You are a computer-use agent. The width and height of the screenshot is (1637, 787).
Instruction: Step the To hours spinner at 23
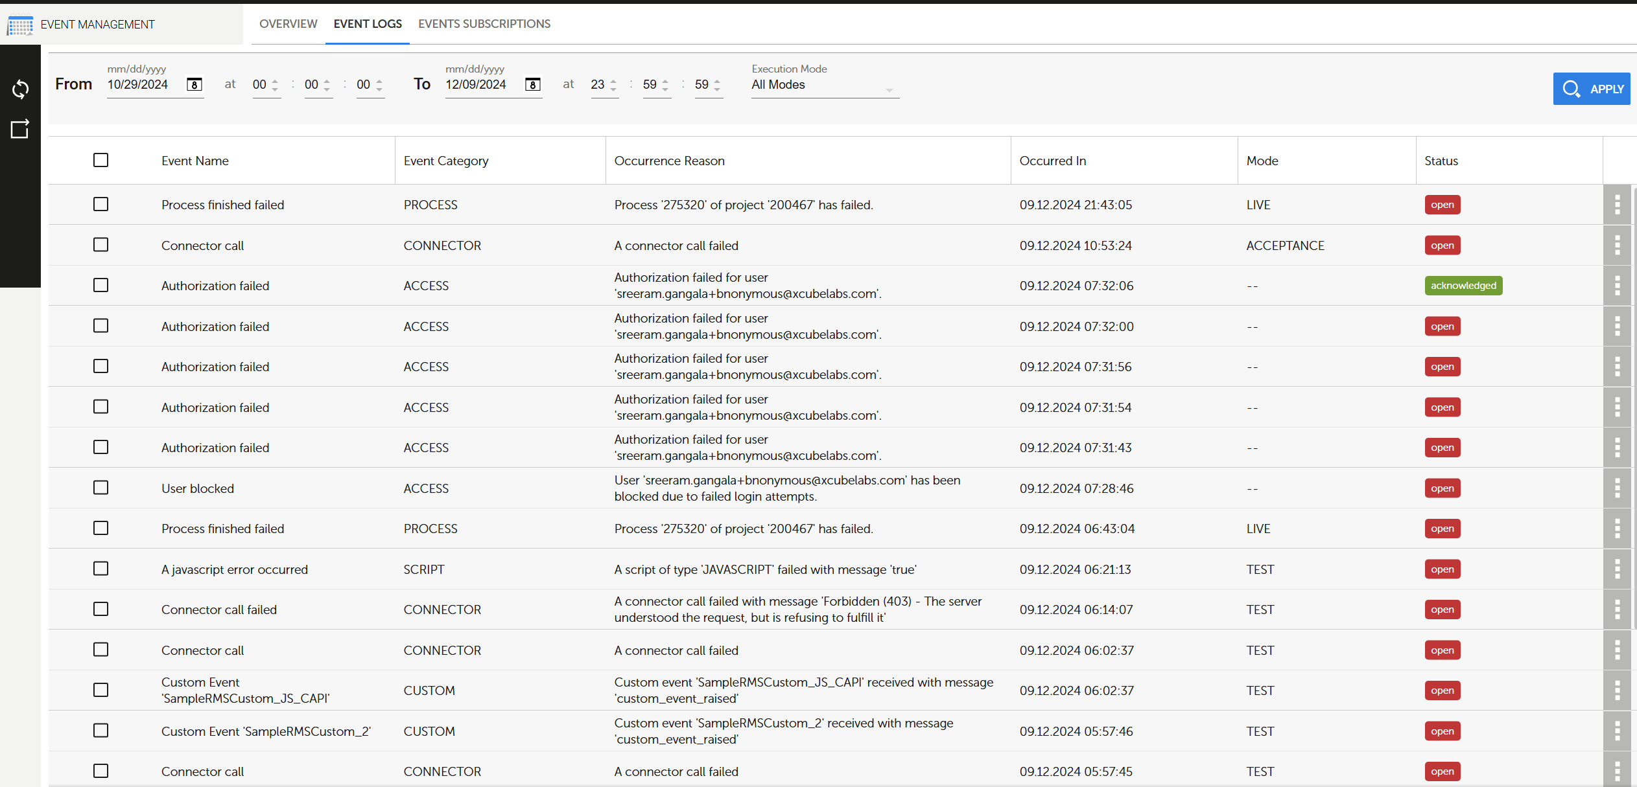tap(613, 85)
